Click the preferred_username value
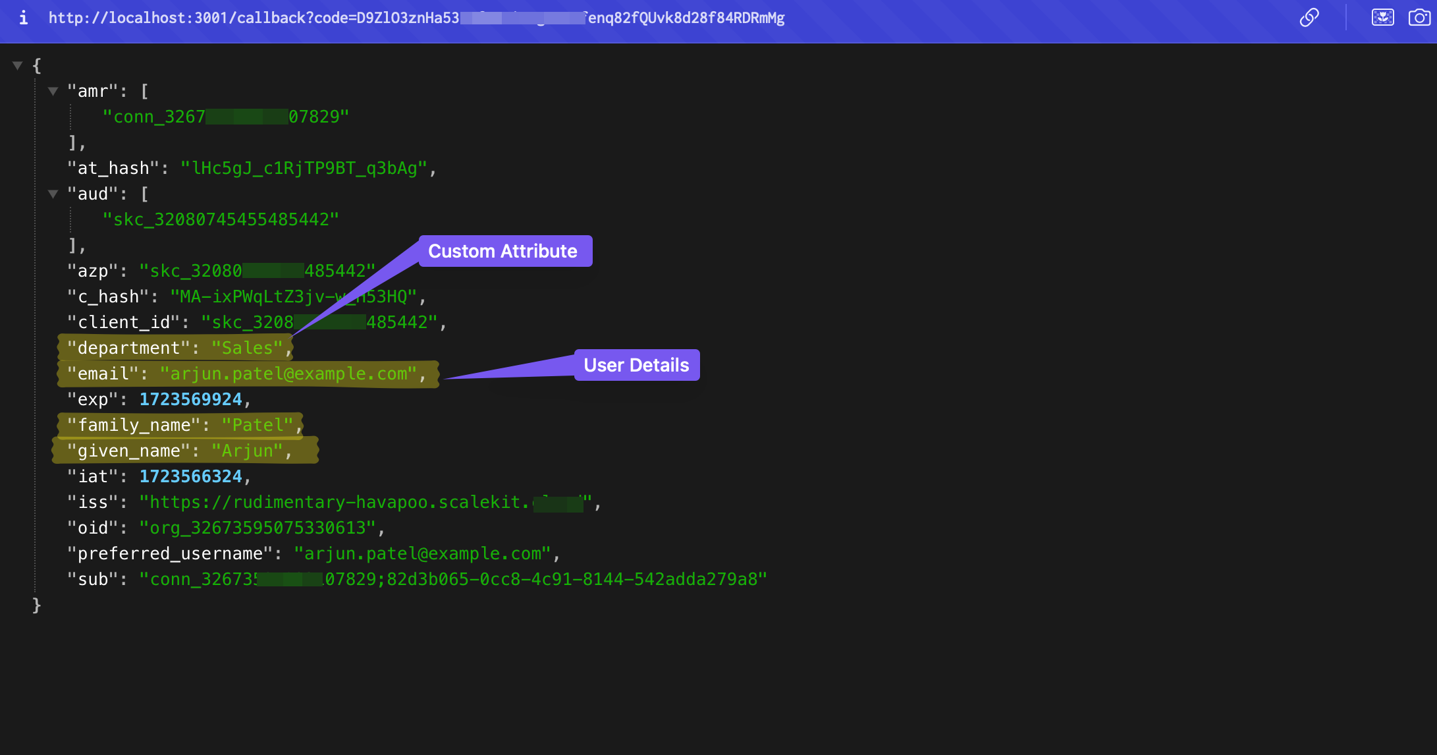Screen dimensions: 1437x755 (x=421, y=553)
